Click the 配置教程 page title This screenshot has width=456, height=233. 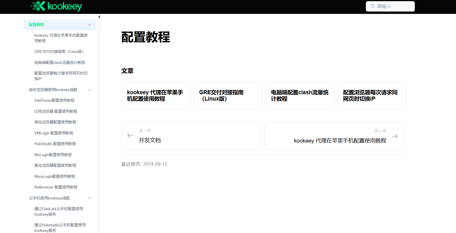click(146, 37)
